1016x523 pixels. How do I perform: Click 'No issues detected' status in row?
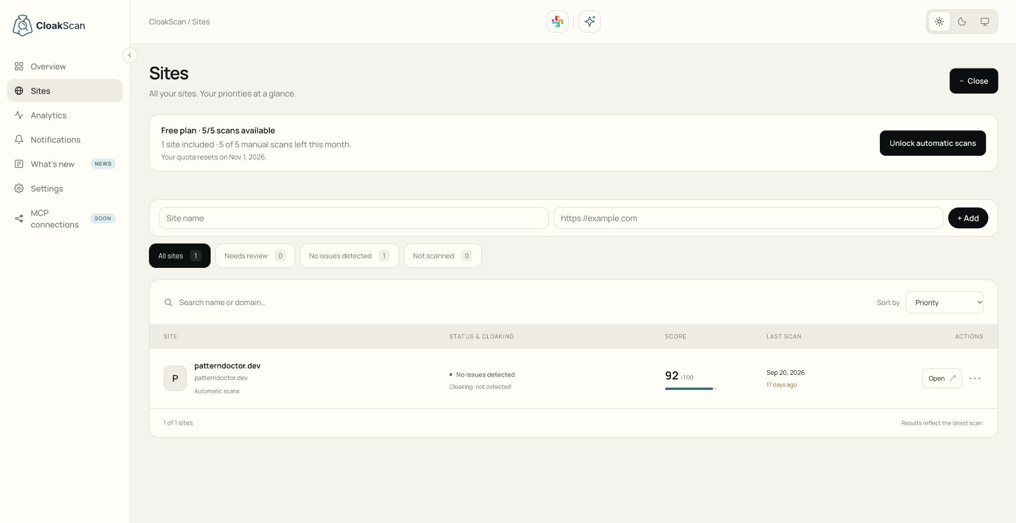pos(485,375)
